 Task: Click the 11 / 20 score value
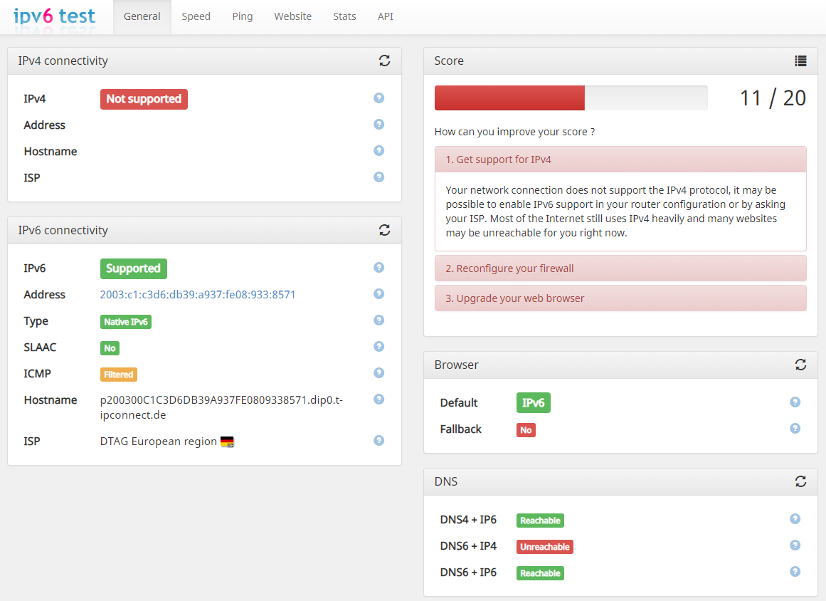tap(773, 98)
